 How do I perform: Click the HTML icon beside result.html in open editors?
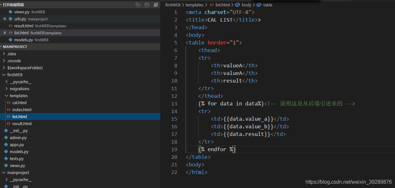coord(10,26)
